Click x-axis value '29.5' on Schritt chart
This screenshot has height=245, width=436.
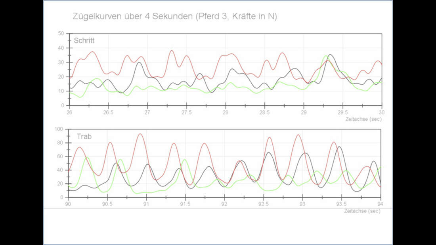point(342,112)
